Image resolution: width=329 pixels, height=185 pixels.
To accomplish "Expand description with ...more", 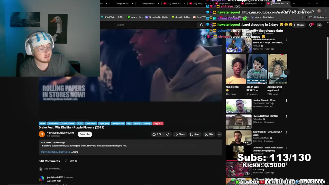I will 75,152.
